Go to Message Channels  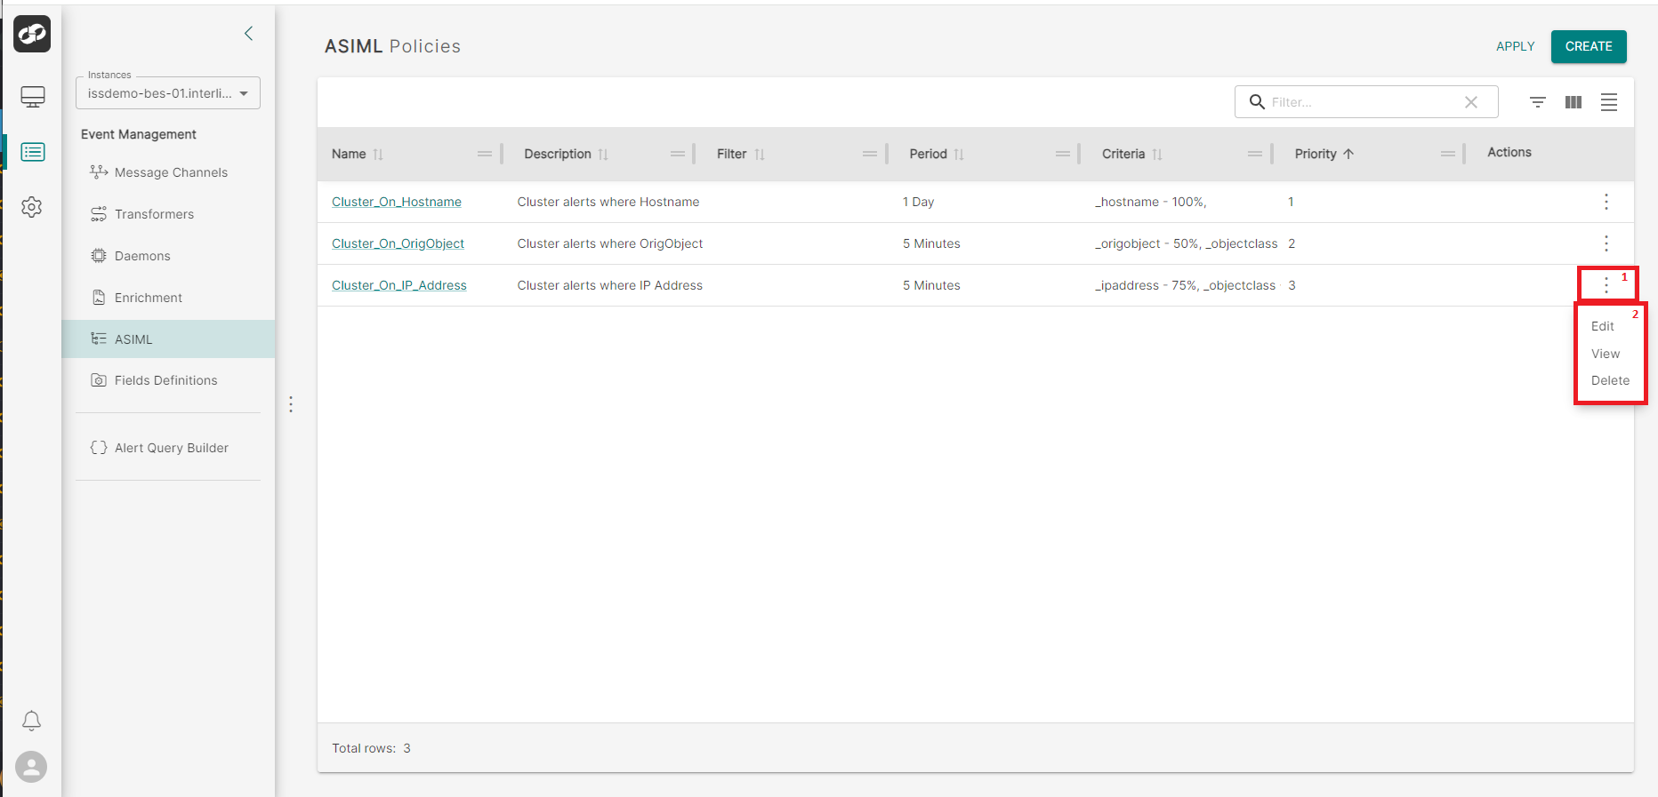[x=171, y=172]
